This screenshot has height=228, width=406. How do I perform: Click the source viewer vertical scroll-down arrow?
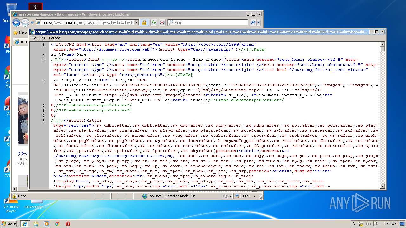383,186
